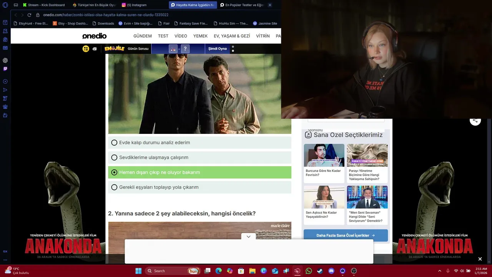
Task: Open Fantasy Save File bookmark
Action: 191,23
